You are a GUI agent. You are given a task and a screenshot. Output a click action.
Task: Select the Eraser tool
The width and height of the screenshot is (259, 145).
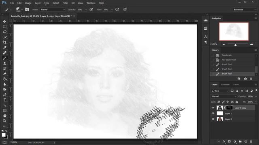click(x=4, y=74)
